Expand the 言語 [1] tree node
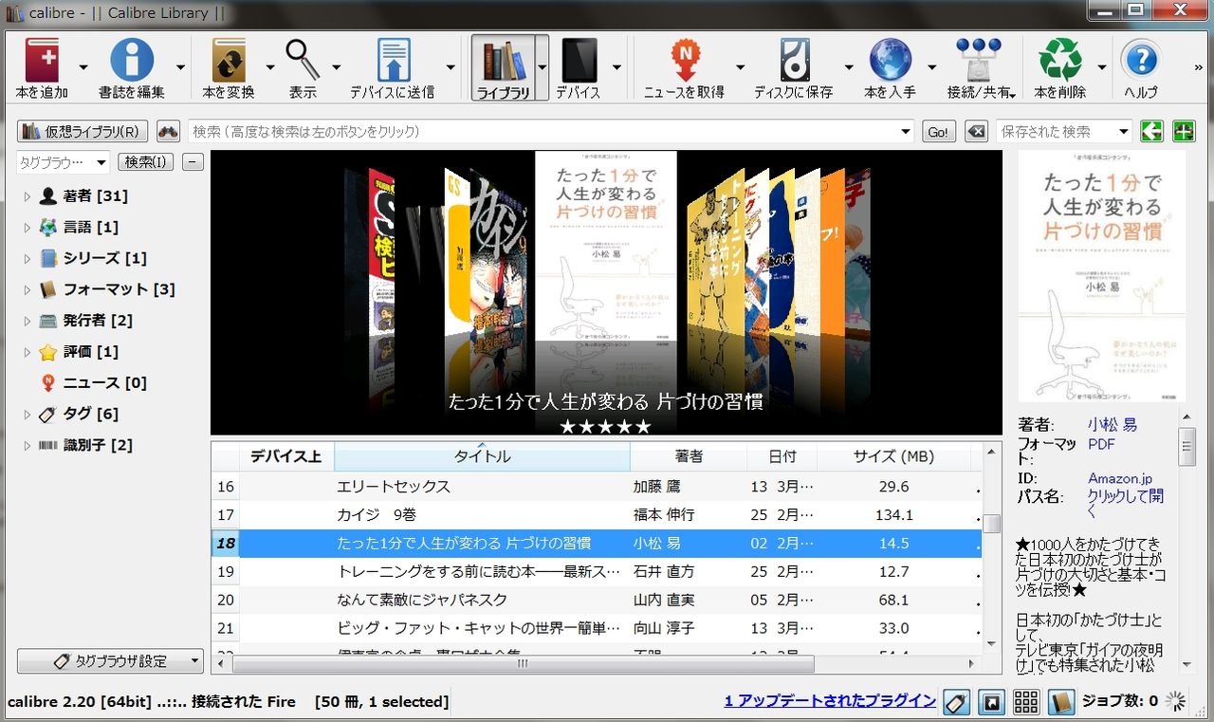This screenshot has height=722, width=1214. click(28, 228)
